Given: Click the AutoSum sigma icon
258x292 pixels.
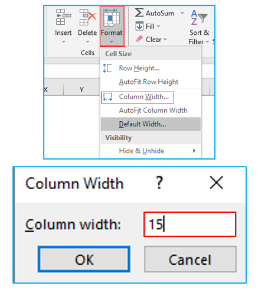Looking at the screenshot, I should tap(139, 13).
